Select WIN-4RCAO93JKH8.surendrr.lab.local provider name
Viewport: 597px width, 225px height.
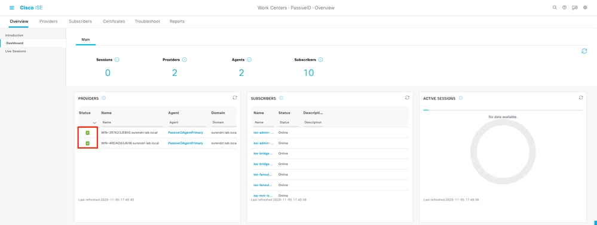[x=130, y=143]
